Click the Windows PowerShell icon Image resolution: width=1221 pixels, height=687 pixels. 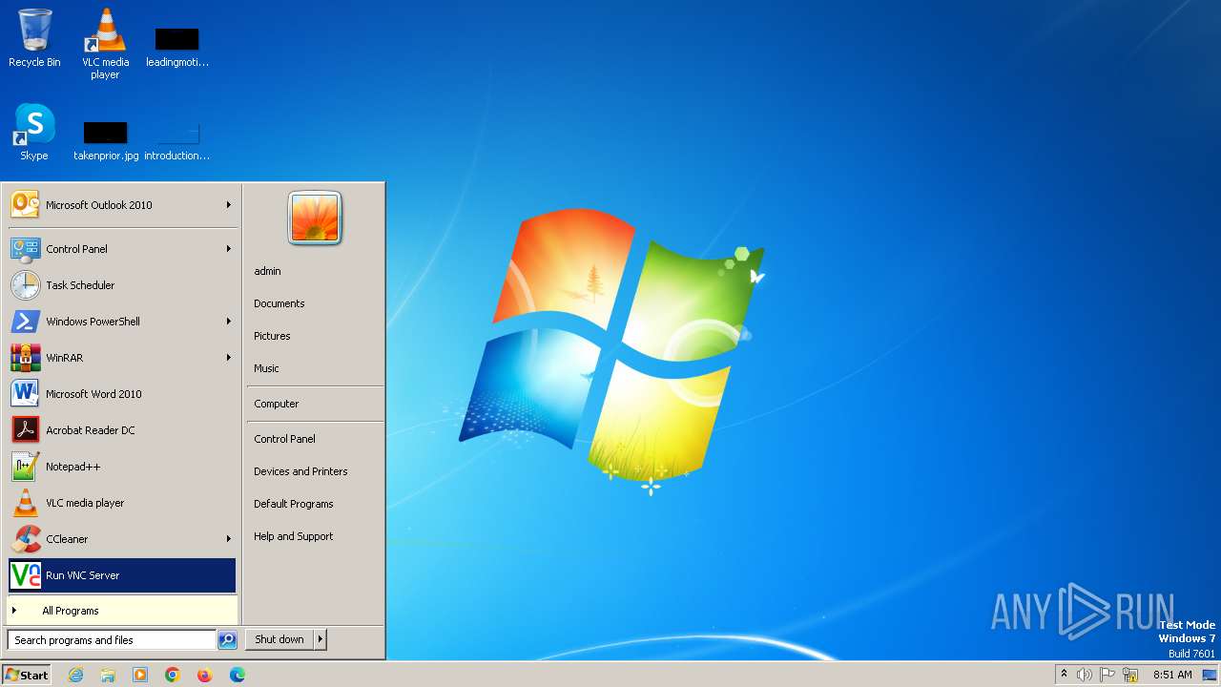tap(26, 321)
